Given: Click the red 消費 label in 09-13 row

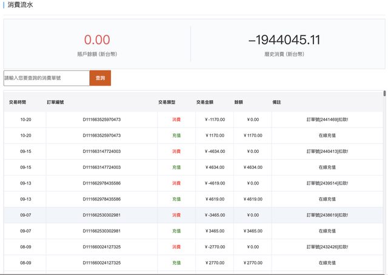Looking at the screenshot, I should click(176, 183).
